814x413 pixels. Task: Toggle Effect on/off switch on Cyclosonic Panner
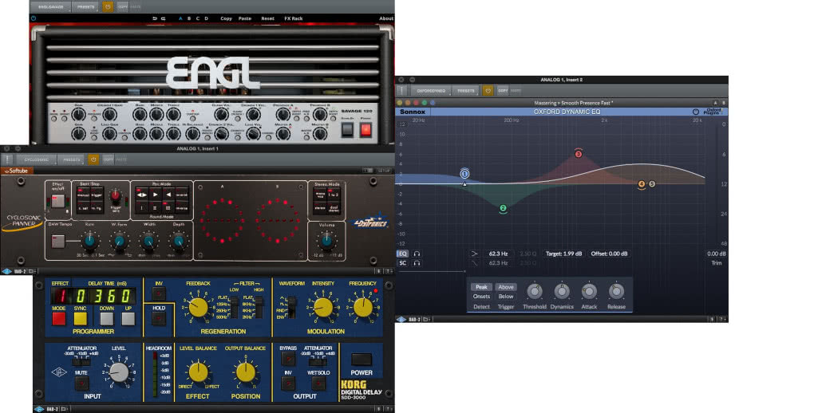[57, 201]
